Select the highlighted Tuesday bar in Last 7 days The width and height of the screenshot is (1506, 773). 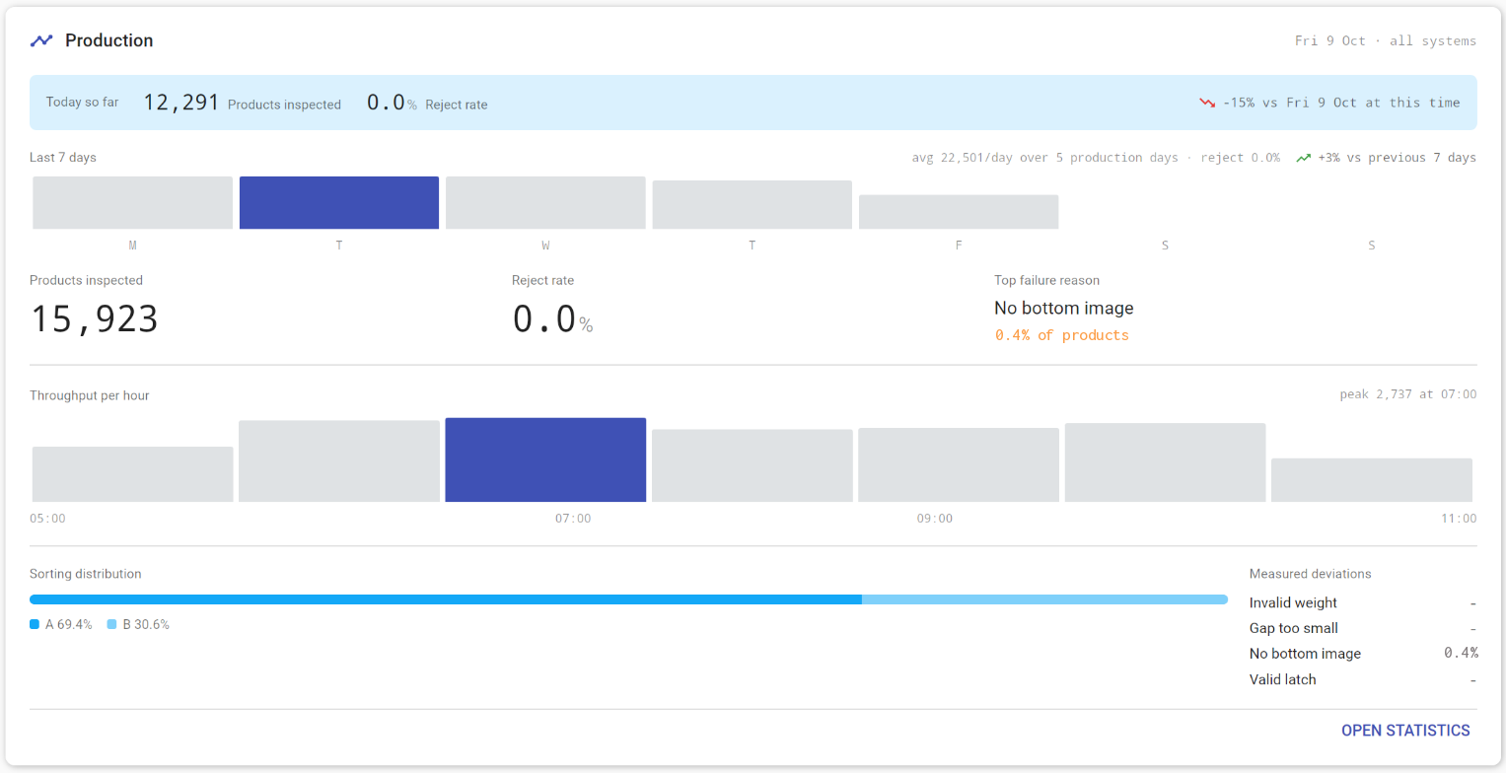[339, 203]
